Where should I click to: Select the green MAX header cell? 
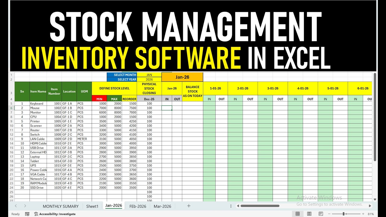pos(114,99)
